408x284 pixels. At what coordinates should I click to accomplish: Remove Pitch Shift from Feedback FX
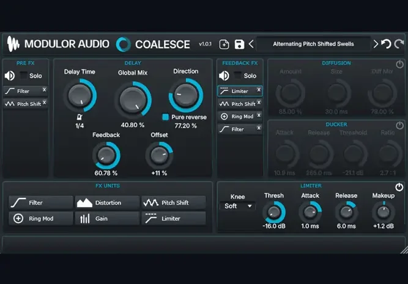259,103
